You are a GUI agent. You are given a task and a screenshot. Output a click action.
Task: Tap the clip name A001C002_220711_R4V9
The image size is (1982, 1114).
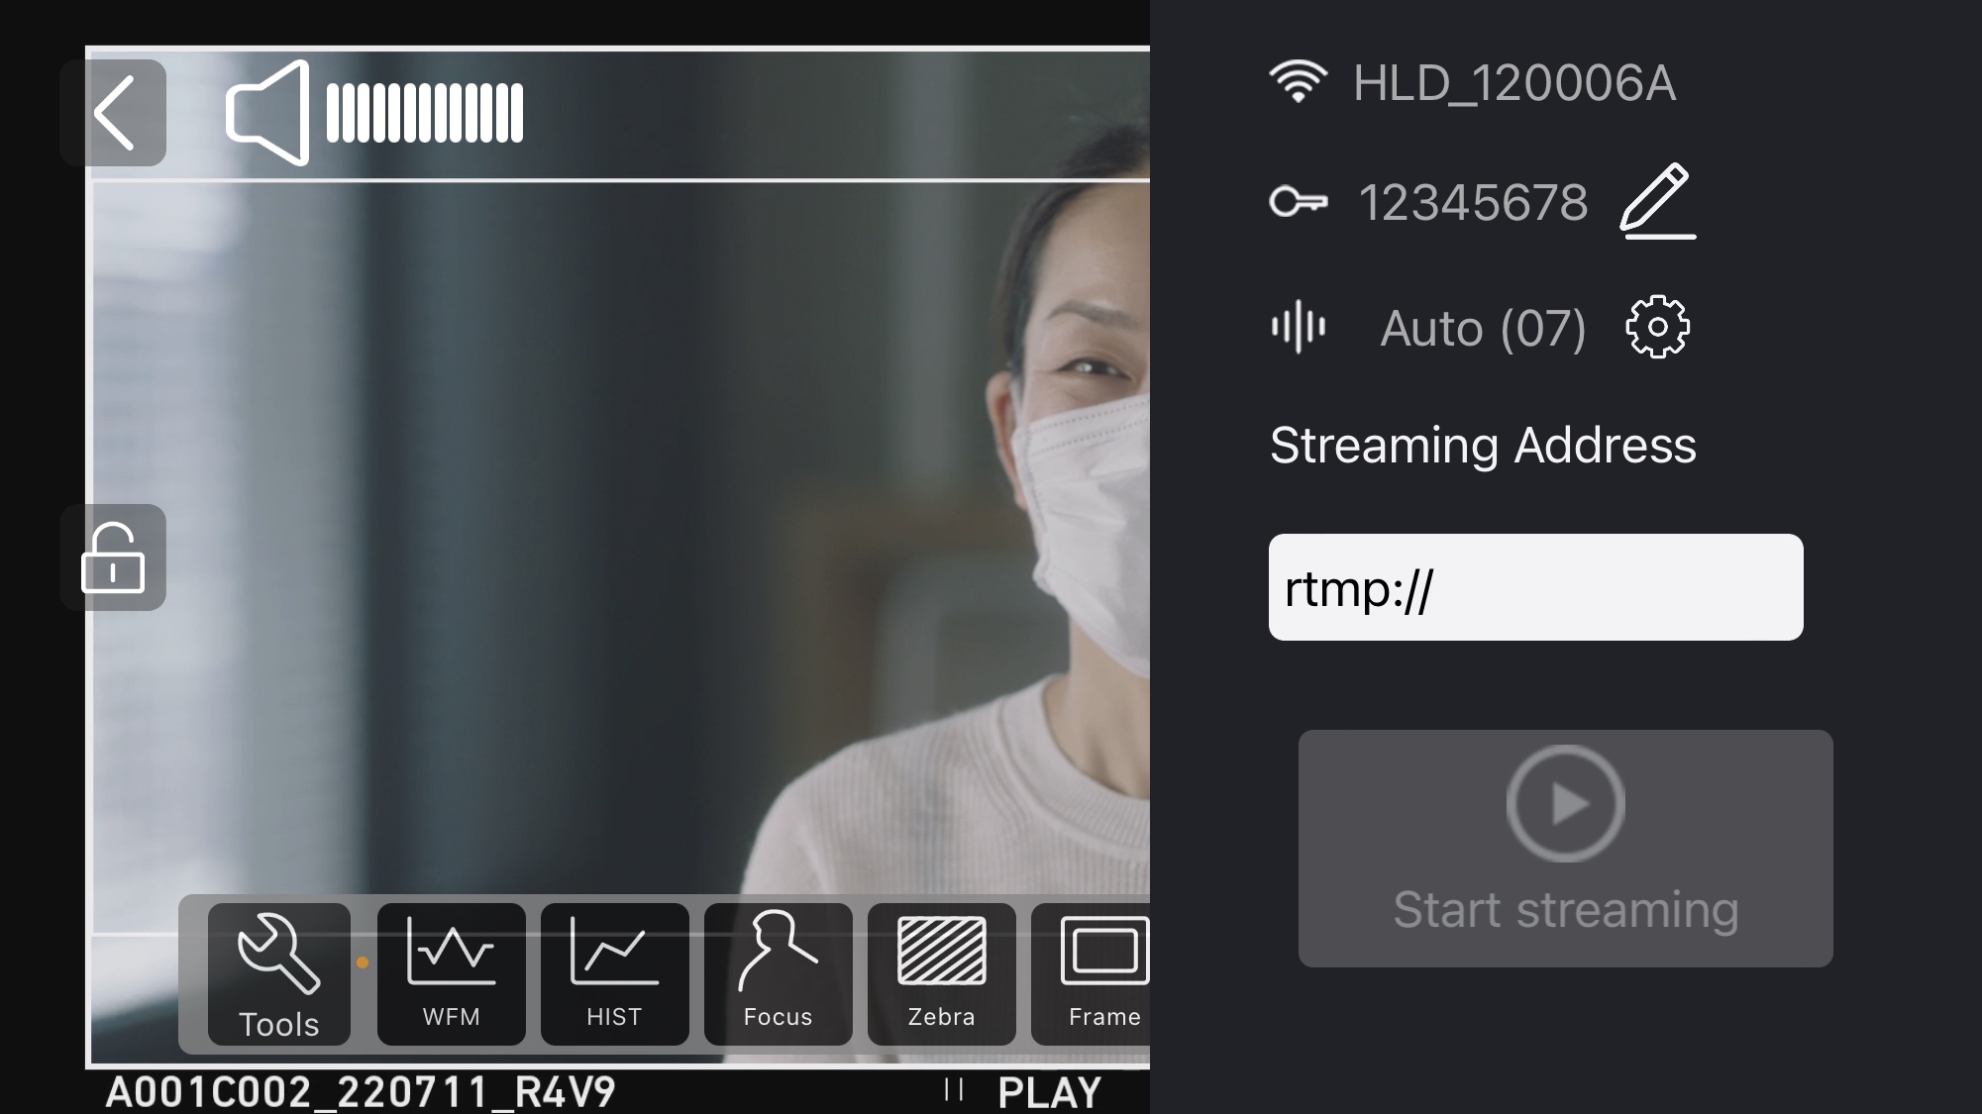361,1092
